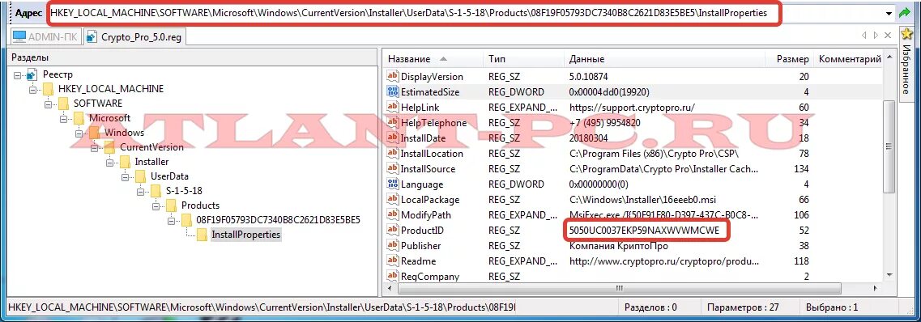Select the Products key

coord(200,205)
